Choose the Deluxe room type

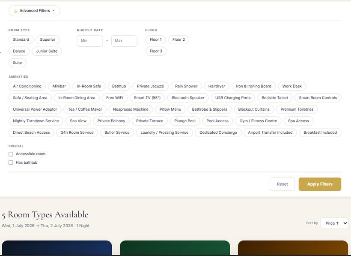tap(19, 51)
